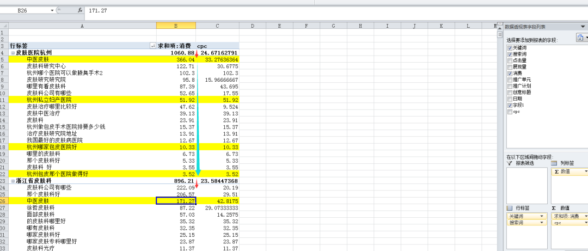The image size is (588, 251).
Task: Click the select-all corner of the sheet
Action: coord(4,26)
